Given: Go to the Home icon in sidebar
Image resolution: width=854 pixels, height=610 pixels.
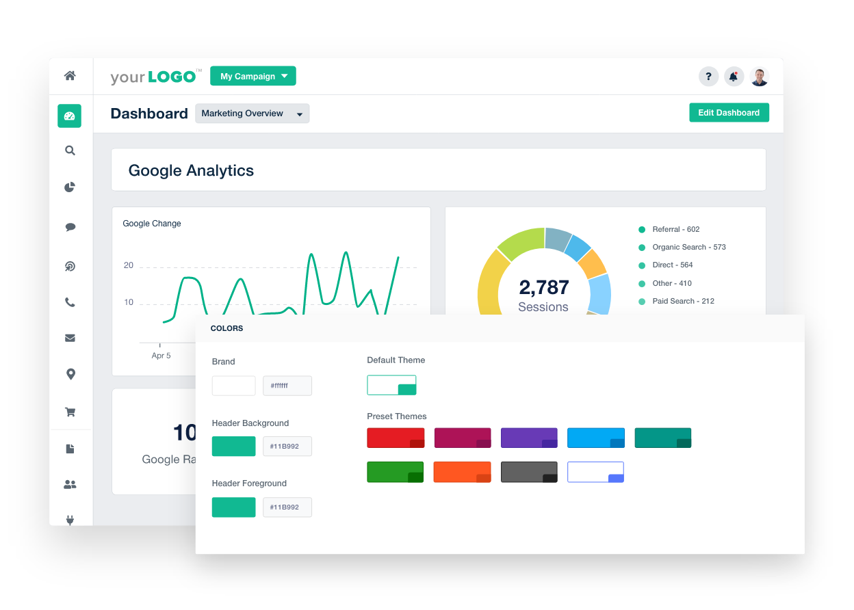Looking at the screenshot, I should (x=70, y=76).
